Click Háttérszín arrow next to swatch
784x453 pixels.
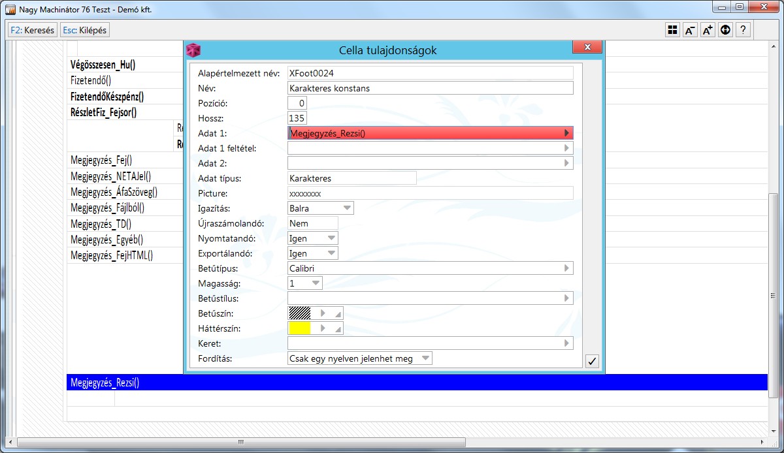click(x=322, y=328)
